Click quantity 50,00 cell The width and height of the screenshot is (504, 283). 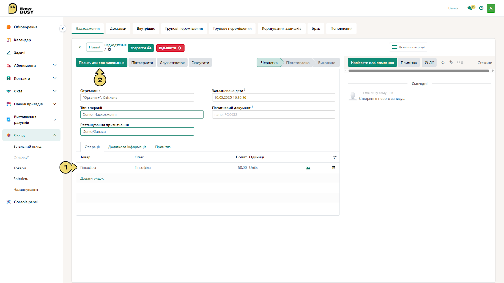[242, 168]
